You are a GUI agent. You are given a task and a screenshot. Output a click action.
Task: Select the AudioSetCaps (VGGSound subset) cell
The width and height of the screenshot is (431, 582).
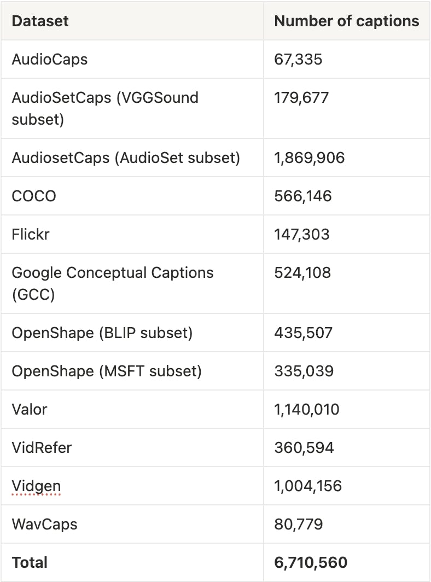105,108
